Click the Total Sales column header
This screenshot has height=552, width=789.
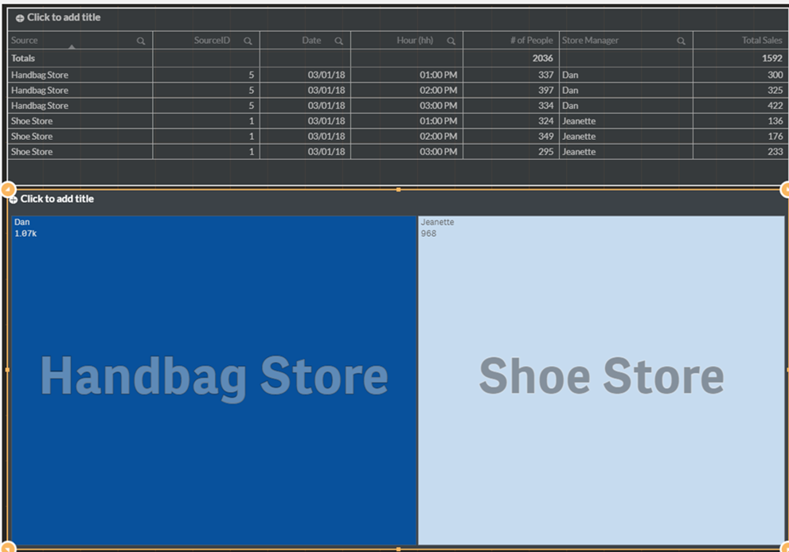point(762,41)
